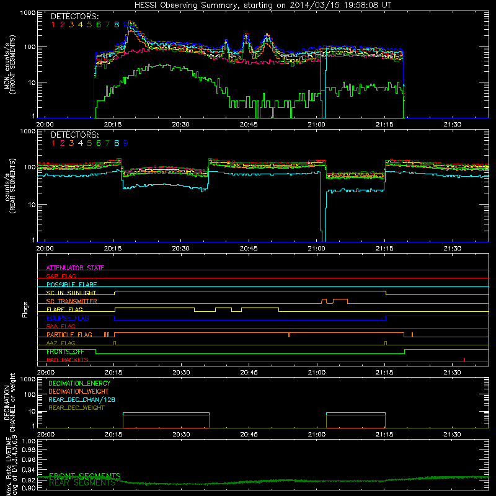Screen dimensions: 496x496
Task: Select blue detector 9 in rear segments legend
Action: [126, 143]
